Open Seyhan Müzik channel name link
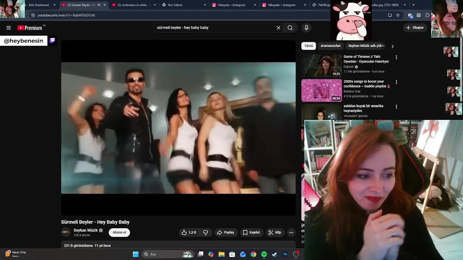This screenshot has height=260, width=463. coord(86,230)
